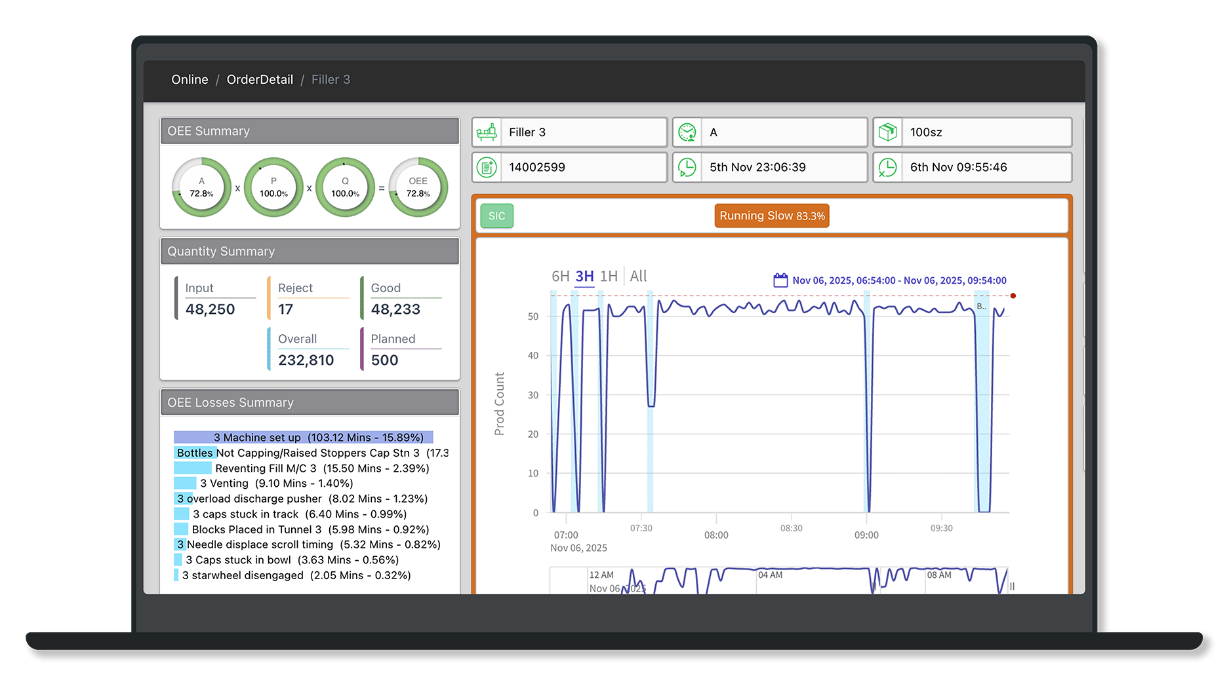Switch chart range to 6H

(560, 276)
